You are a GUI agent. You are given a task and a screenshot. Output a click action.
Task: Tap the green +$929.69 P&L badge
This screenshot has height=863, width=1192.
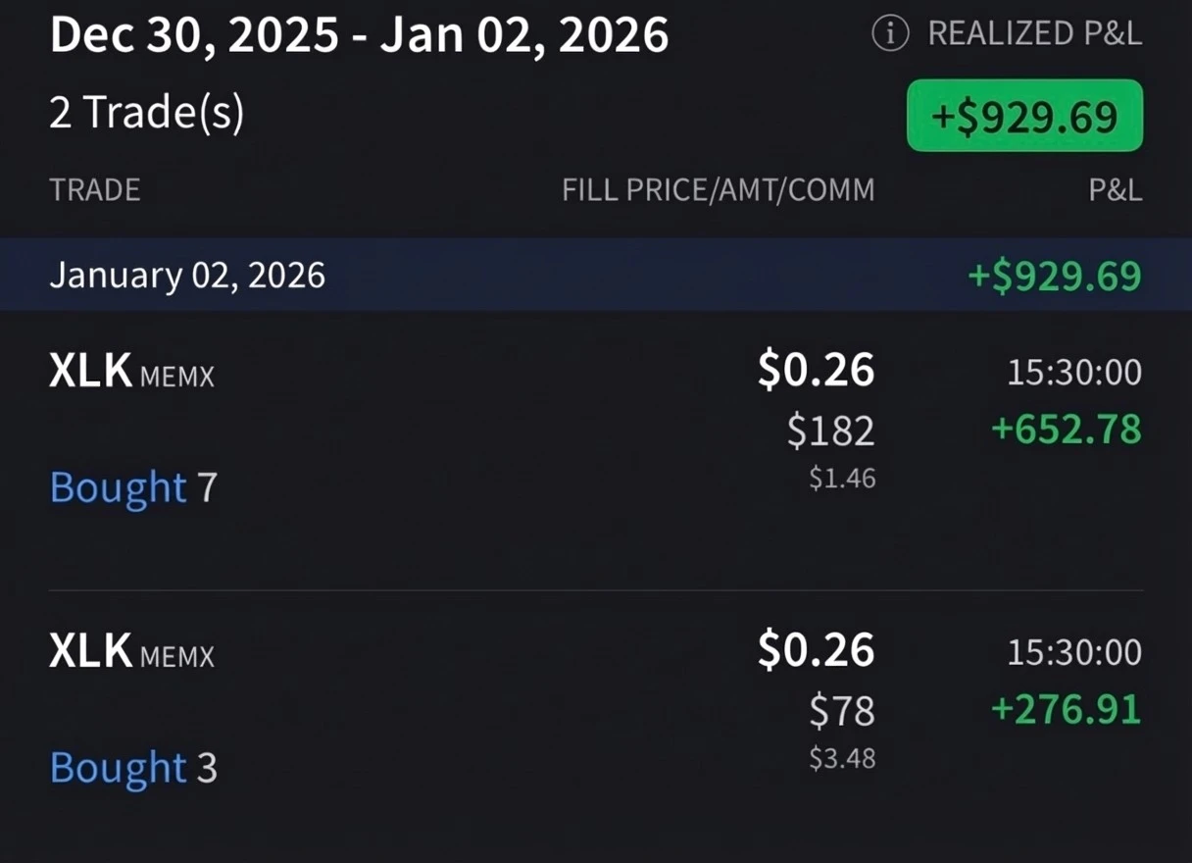[x=1024, y=116]
